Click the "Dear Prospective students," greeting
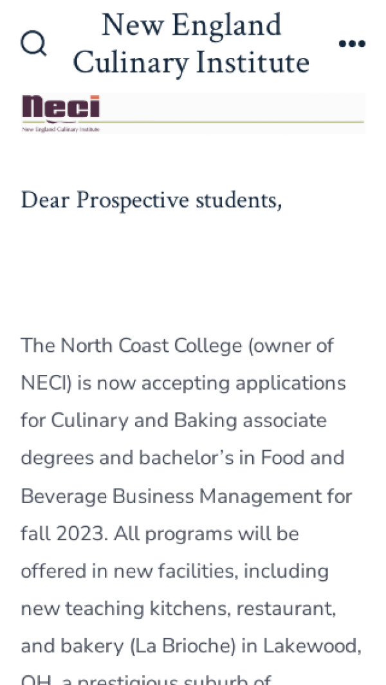Viewport: 386px width, 685px height. 151,200
